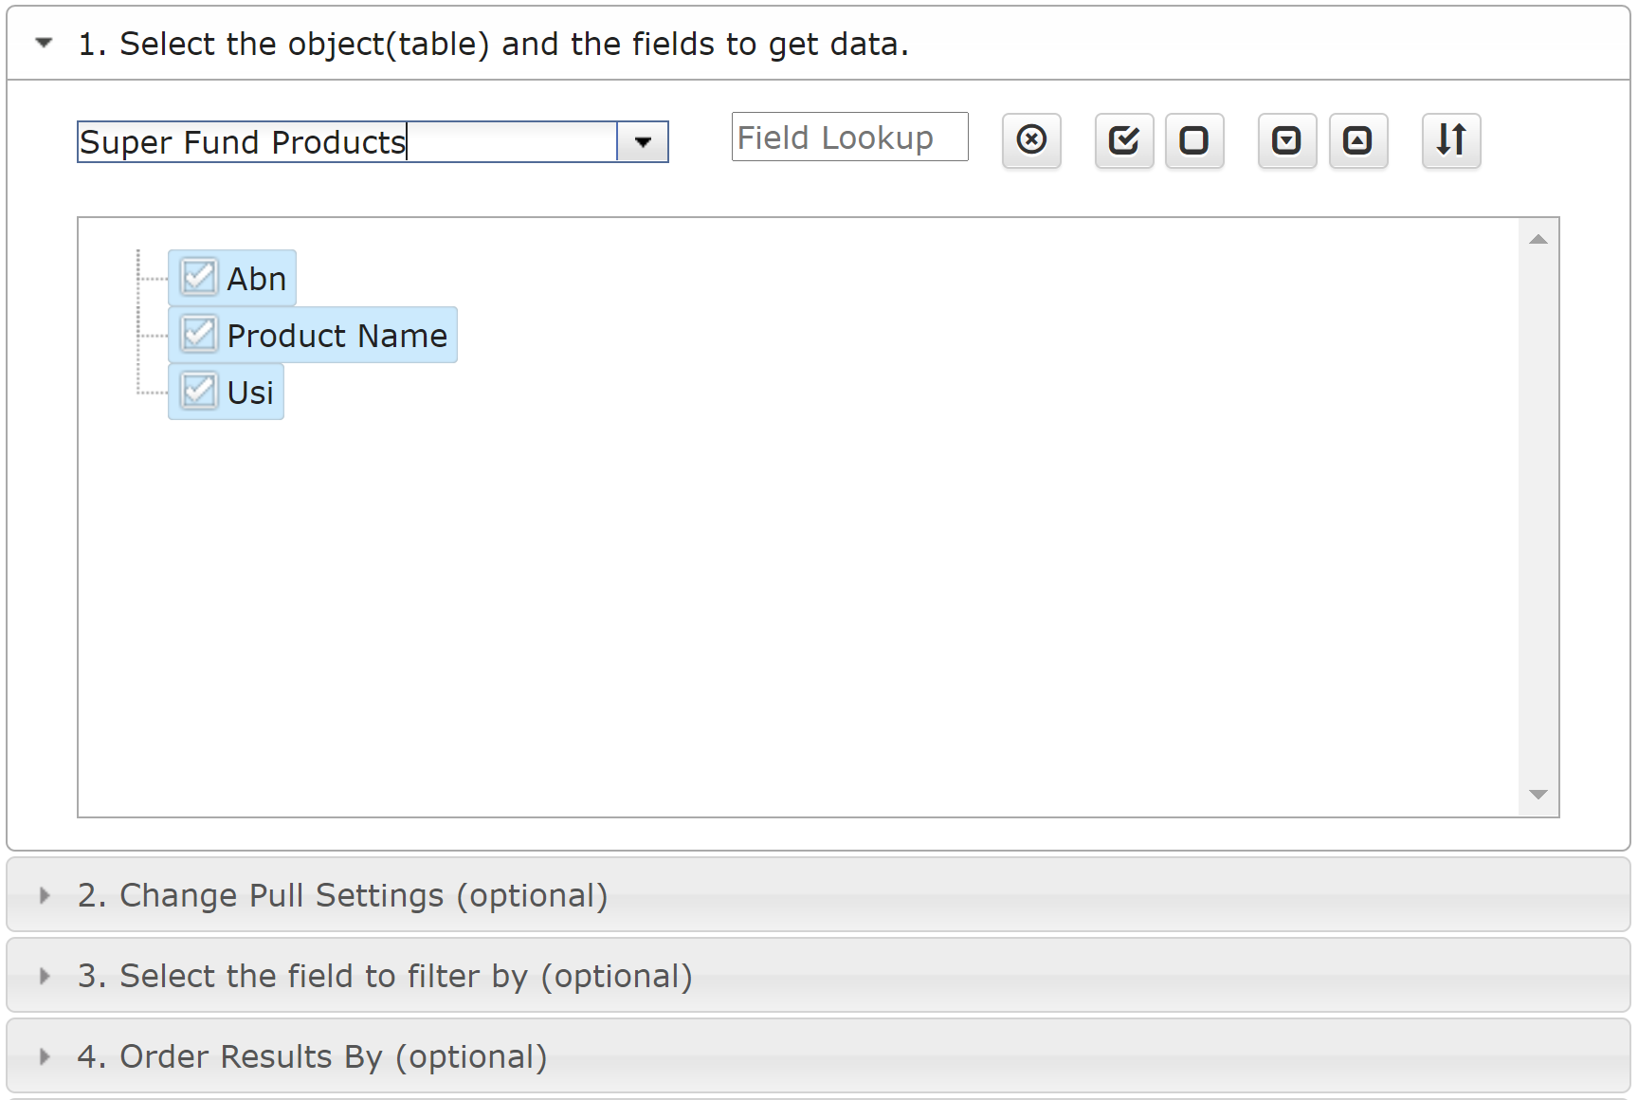Viewport: 1638px width, 1100px height.
Task: Click the check all fields icon
Action: click(1124, 140)
